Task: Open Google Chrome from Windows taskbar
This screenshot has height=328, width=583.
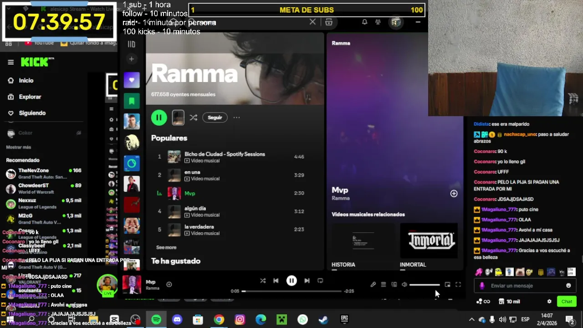Action: click(219, 320)
